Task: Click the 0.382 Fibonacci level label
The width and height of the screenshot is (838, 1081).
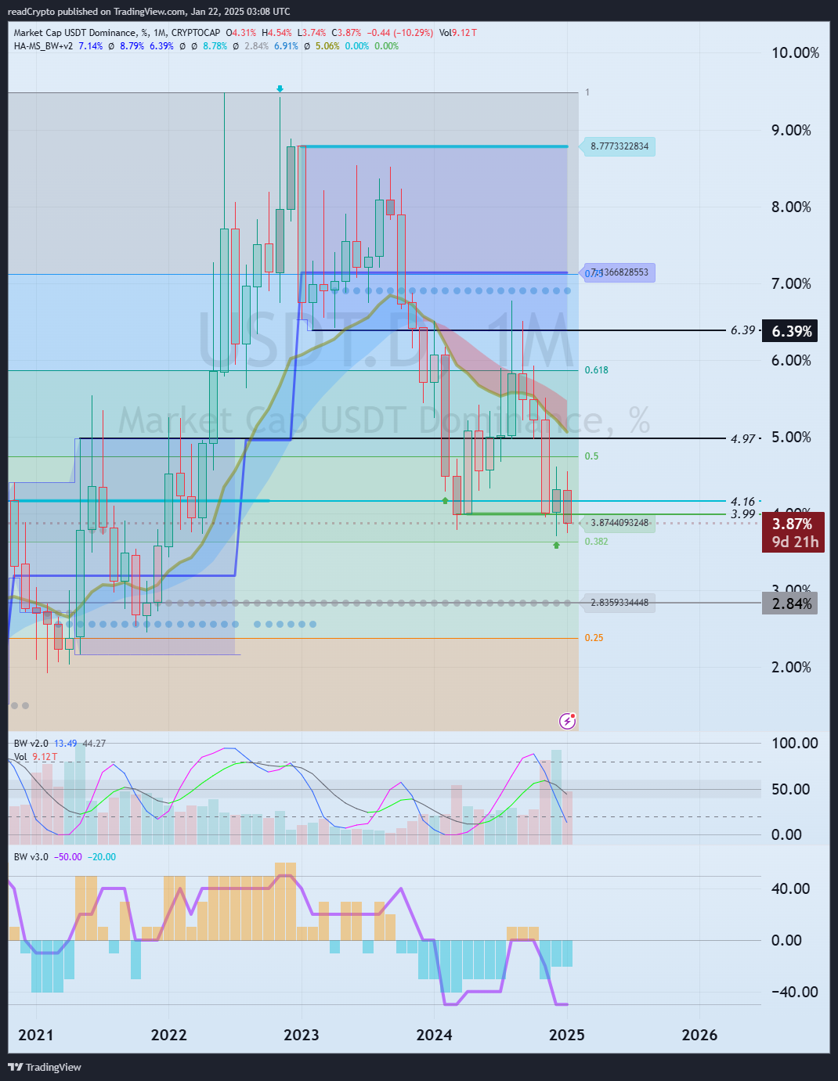Action: pyautogui.click(x=597, y=542)
